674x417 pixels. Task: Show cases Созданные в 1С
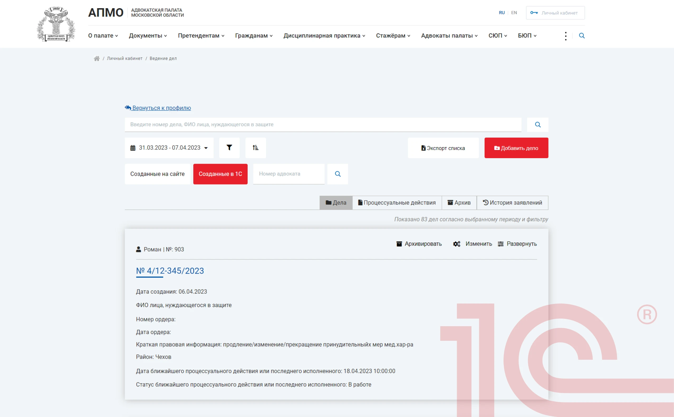[x=220, y=174]
